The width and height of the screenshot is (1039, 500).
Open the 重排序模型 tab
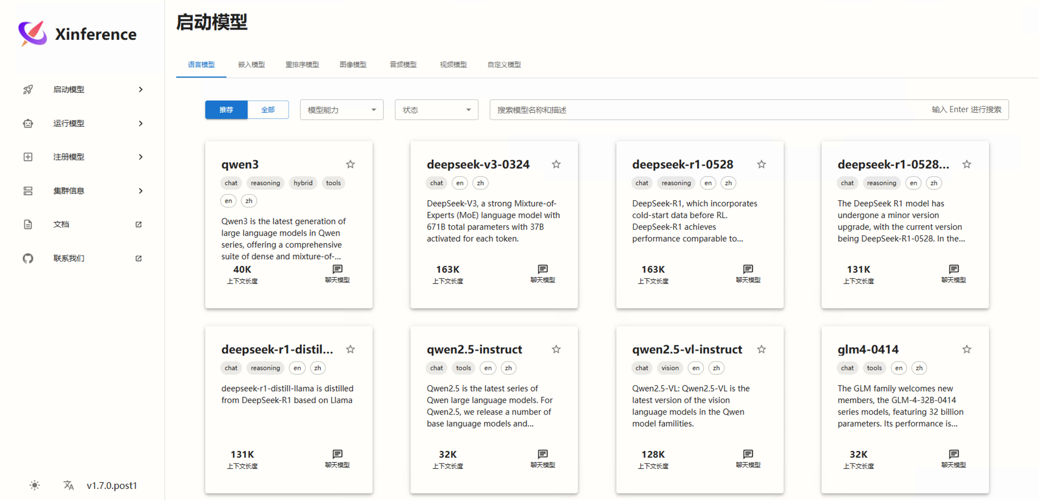click(302, 65)
